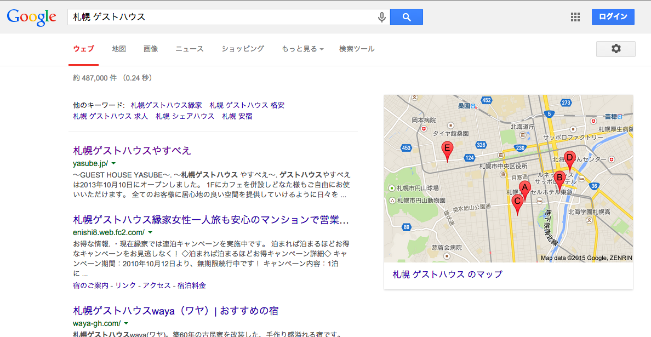Click サッポロファクトリー label on map
This screenshot has width=651, height=337.
tap(573, 138)
